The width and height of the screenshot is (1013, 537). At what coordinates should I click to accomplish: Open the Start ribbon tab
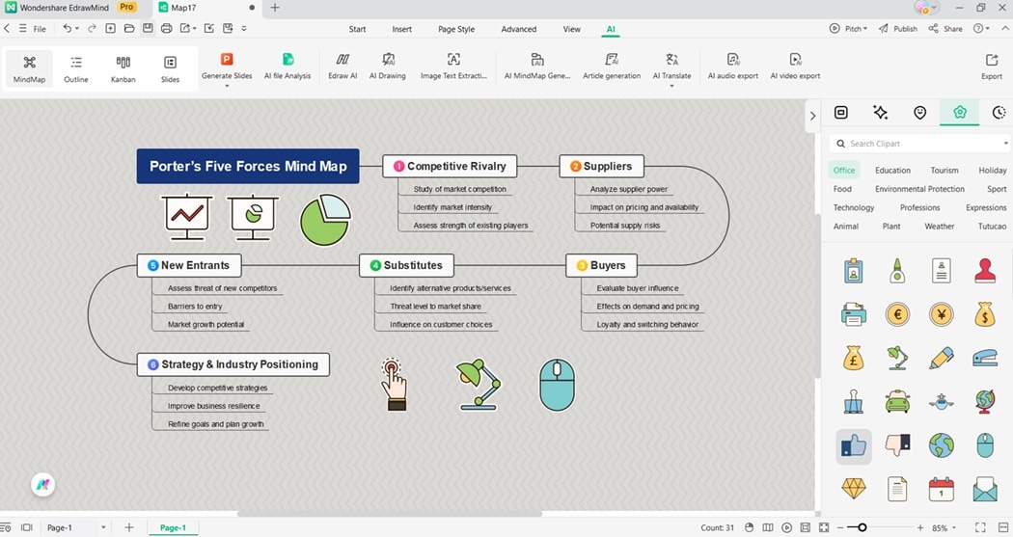tap(357, 29)
